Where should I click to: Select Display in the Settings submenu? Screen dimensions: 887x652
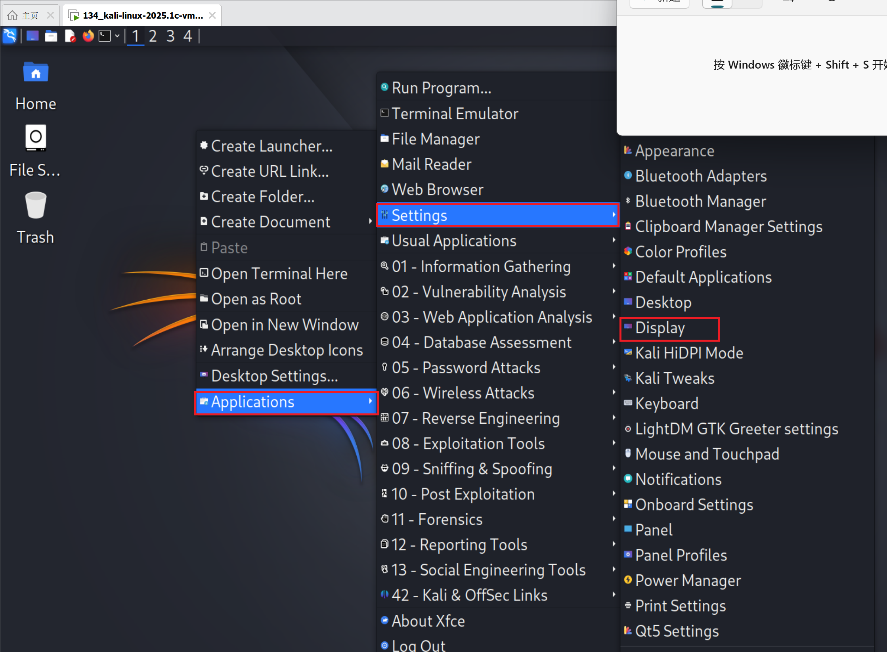pyautogui.click(x=660, y=328)
